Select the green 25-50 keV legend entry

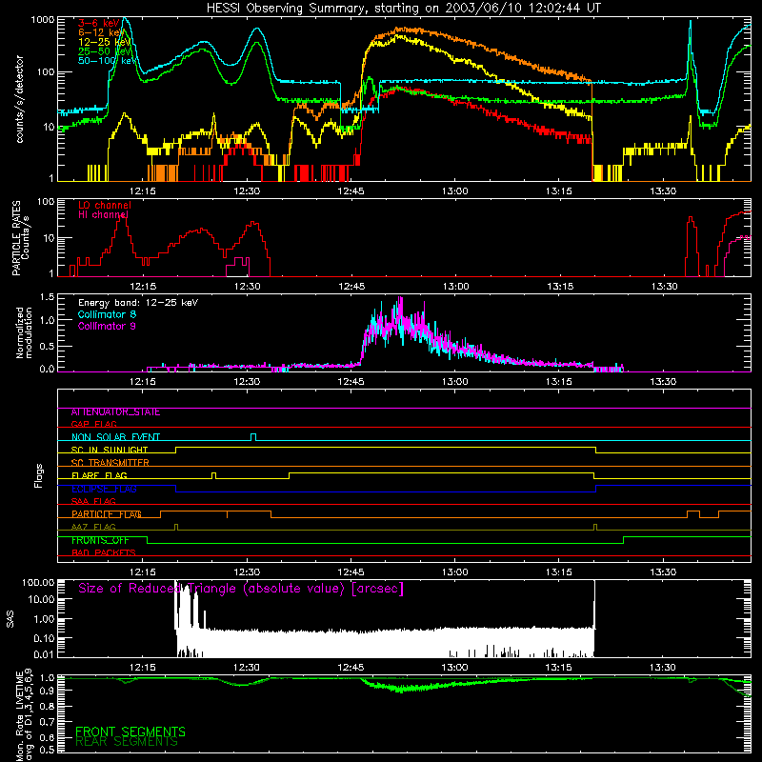(x=104, y=51)
